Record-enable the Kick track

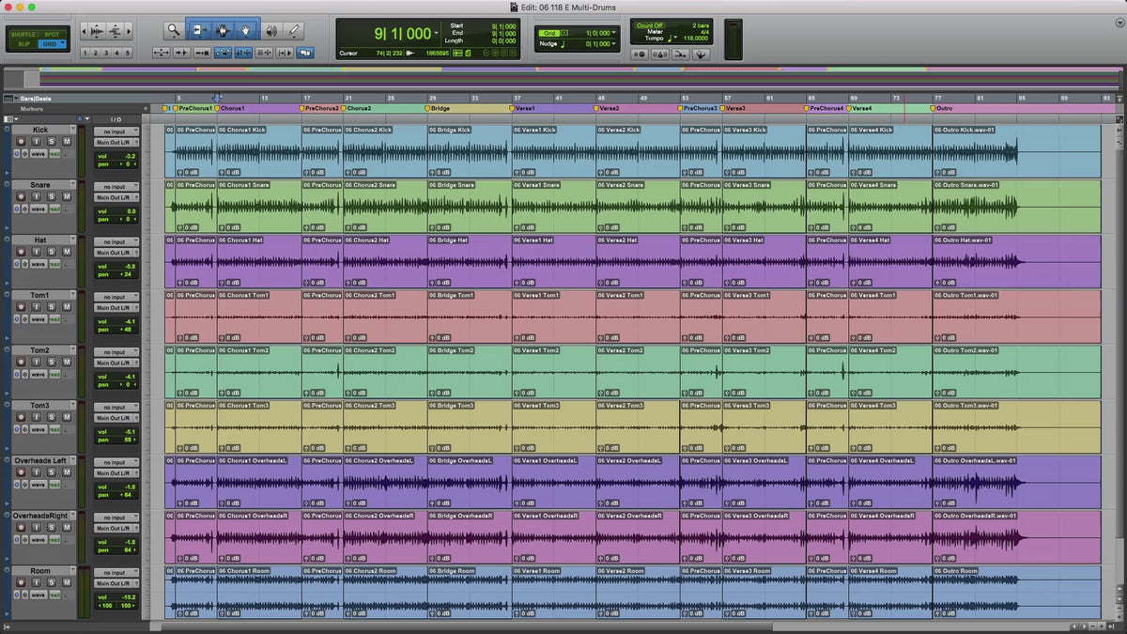click(x=20, y=141)
